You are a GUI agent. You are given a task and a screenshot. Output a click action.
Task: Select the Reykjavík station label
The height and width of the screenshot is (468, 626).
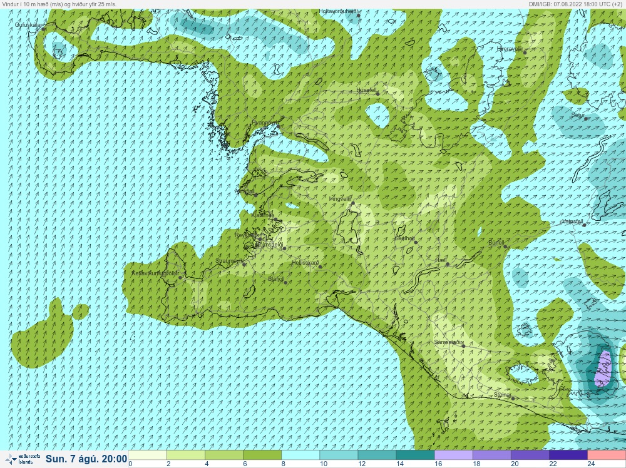click(247, 235)
